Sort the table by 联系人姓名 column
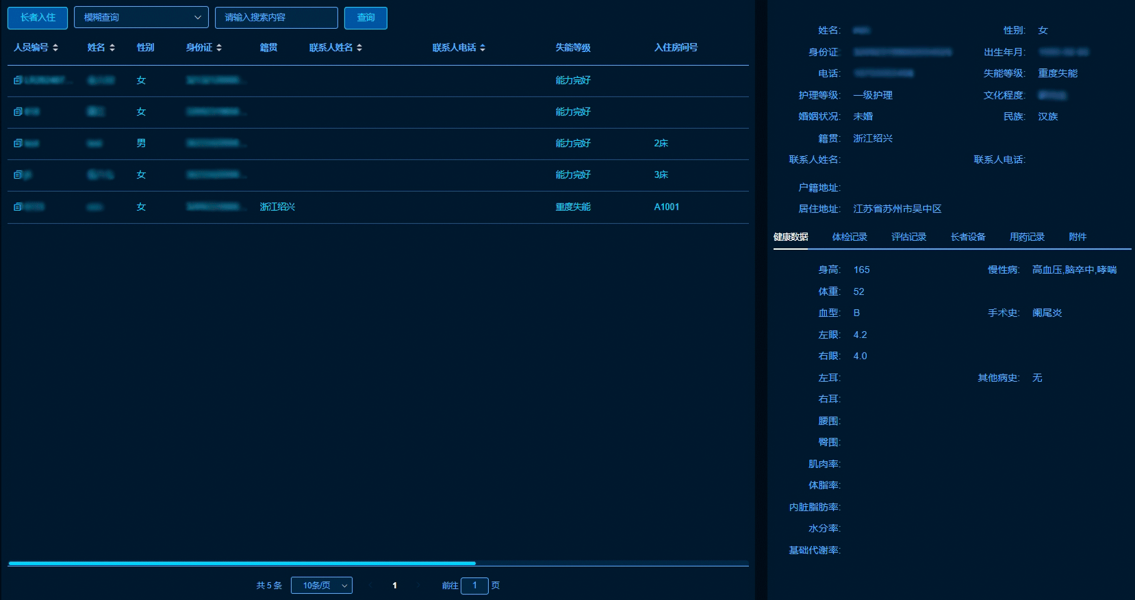 pyautogui.click(x=359, y=48)
